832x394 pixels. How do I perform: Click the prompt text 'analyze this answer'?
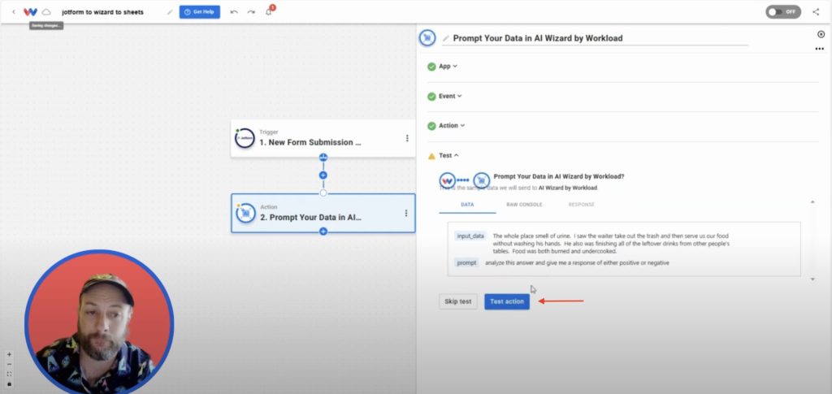510,263
